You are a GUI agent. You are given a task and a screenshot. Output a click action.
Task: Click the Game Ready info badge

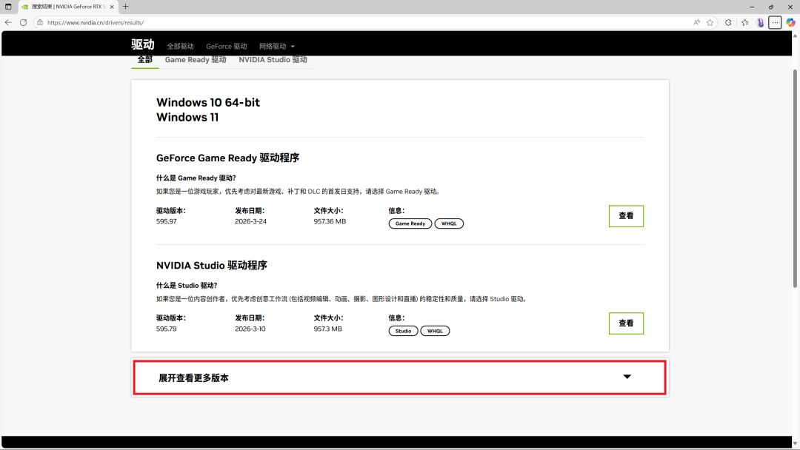pyautogui.click(x=410, y=224)
